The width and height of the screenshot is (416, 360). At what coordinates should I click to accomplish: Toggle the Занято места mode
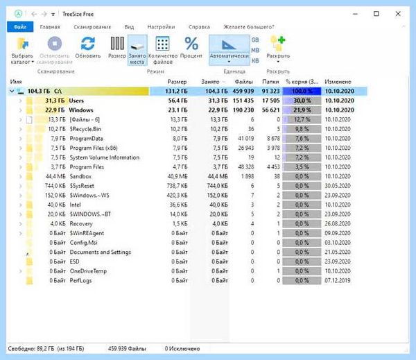(x=137, y=50)
